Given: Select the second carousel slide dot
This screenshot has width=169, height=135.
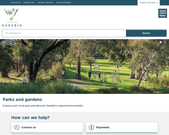Looking at the screenshot, I should point(165,42).
